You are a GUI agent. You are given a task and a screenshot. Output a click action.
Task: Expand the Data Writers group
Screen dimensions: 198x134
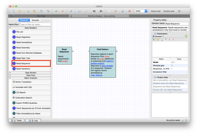(x=10, y=73)
